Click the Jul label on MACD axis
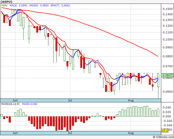The height and width of the screenshot is (139, 174). click(70, 133)
